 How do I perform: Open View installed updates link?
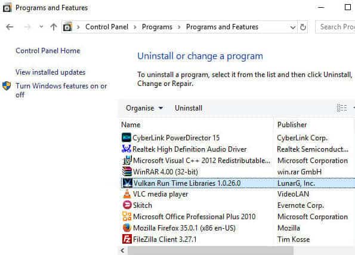pyautogui.click(x=51, y=72)
